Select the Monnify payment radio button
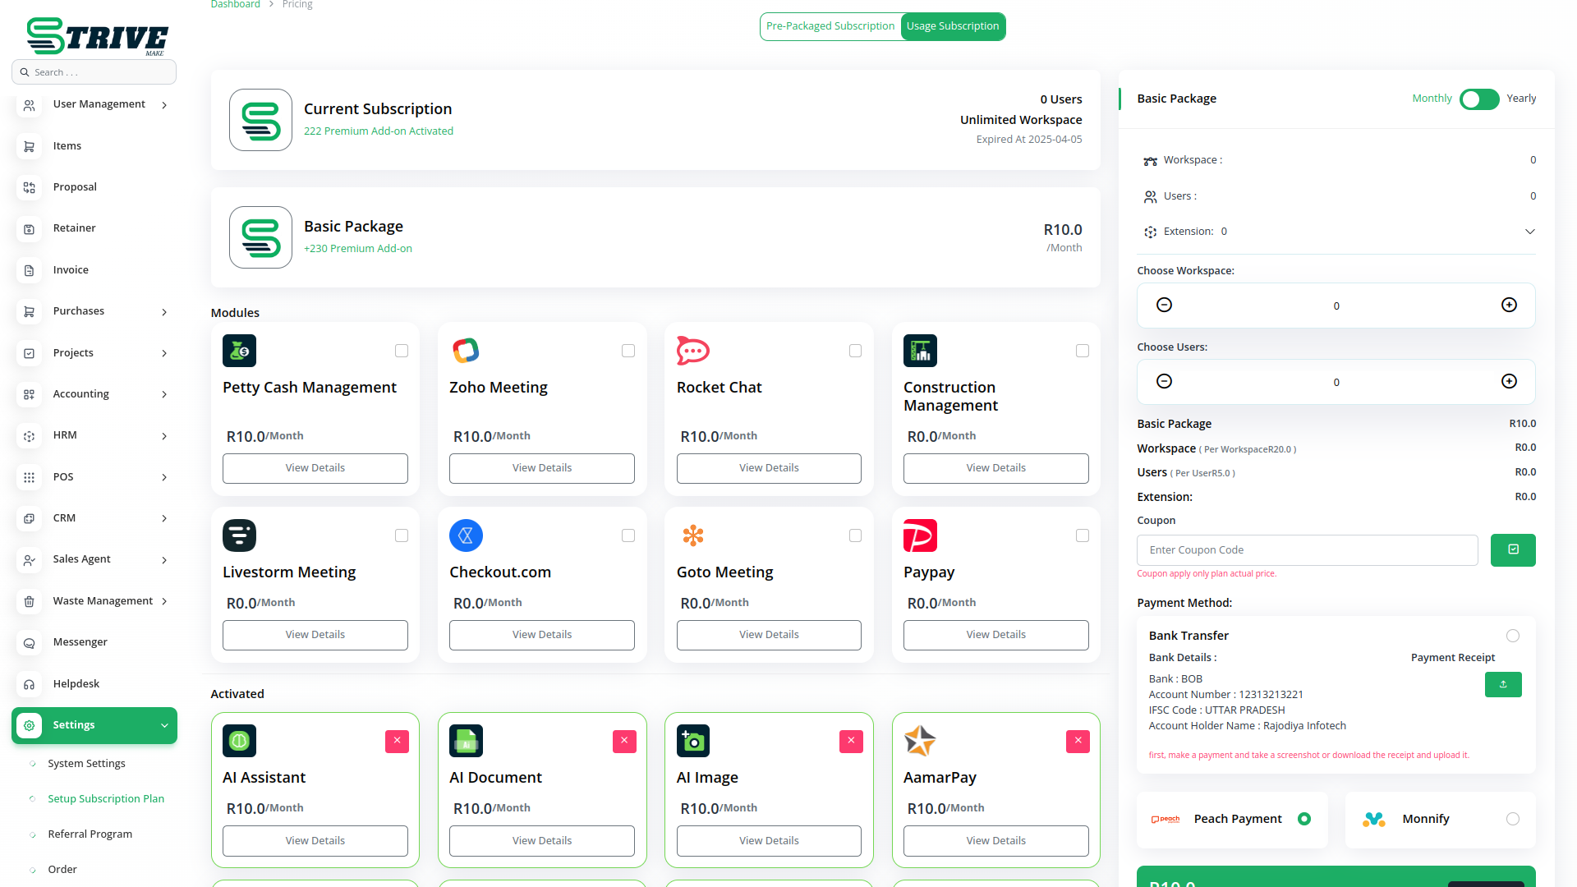1577x887 pixels. tap(1512, 819)
